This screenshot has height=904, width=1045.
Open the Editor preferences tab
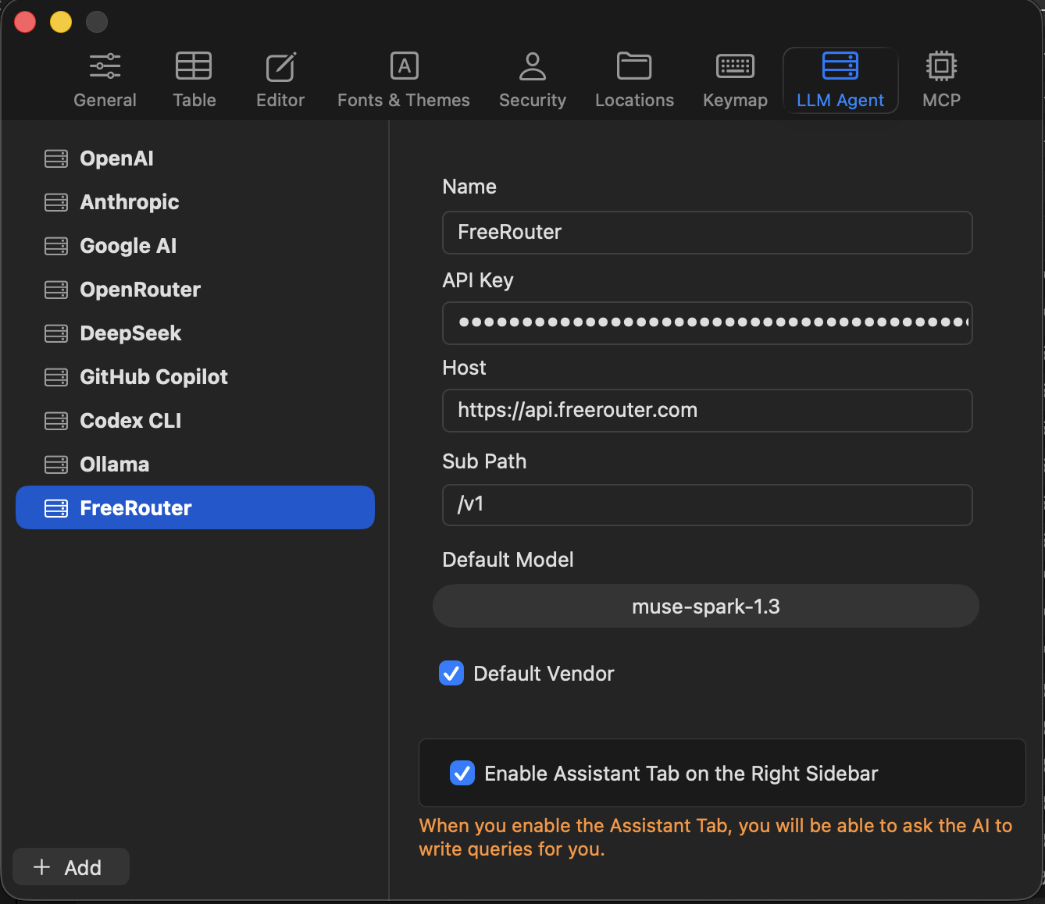click(x=280, y=80)
